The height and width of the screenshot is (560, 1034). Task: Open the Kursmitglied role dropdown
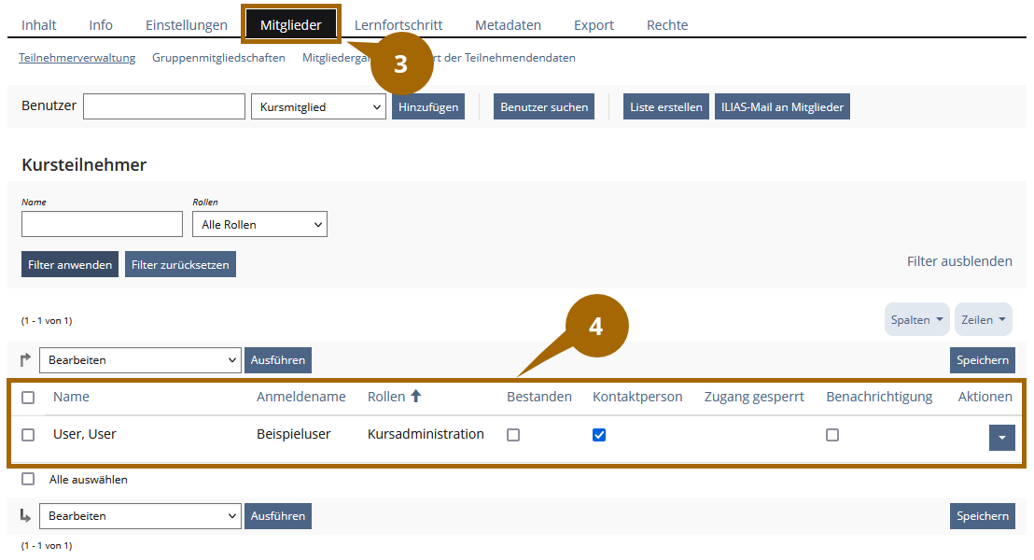point(318,107)
